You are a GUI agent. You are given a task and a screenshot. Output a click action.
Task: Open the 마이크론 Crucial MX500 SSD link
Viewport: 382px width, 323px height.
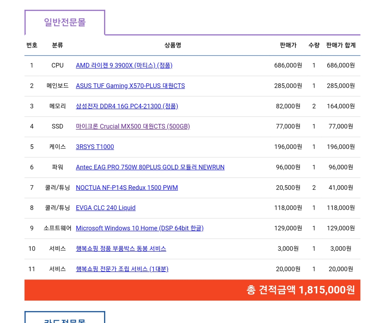(133, 126)
